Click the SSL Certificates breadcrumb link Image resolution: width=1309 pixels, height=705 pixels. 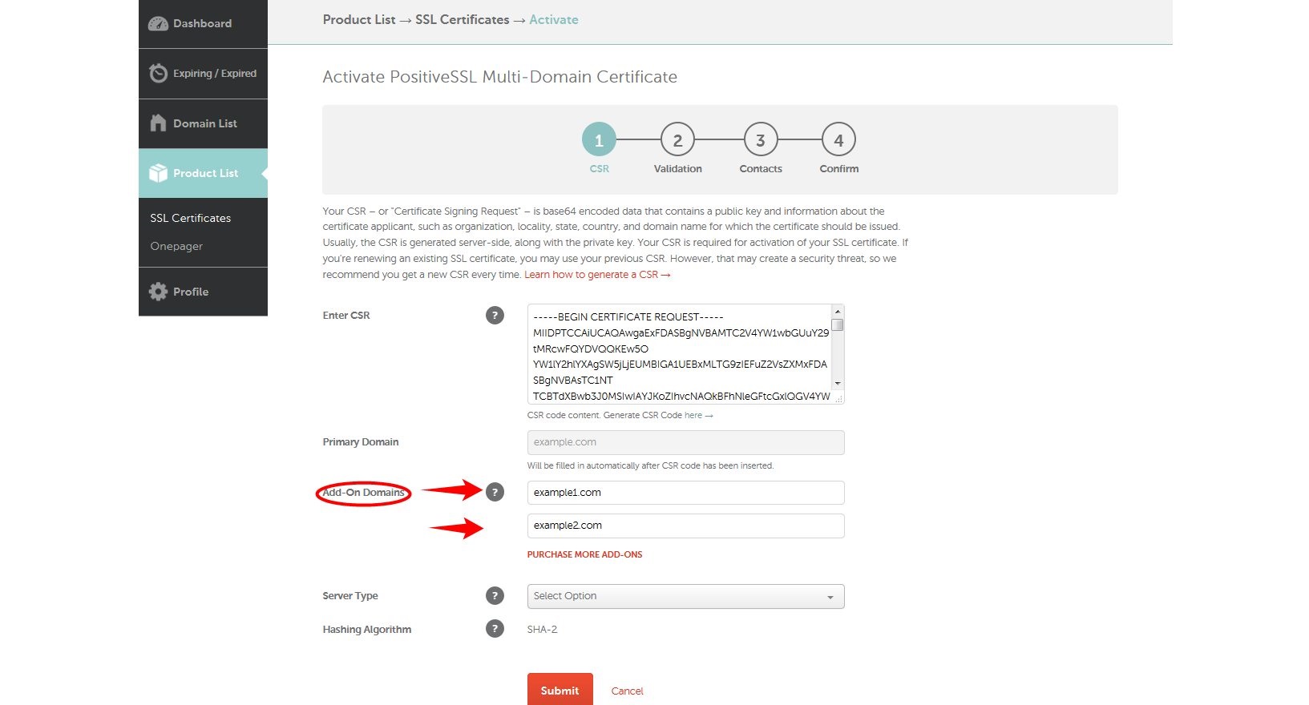[x=462, y=19]
